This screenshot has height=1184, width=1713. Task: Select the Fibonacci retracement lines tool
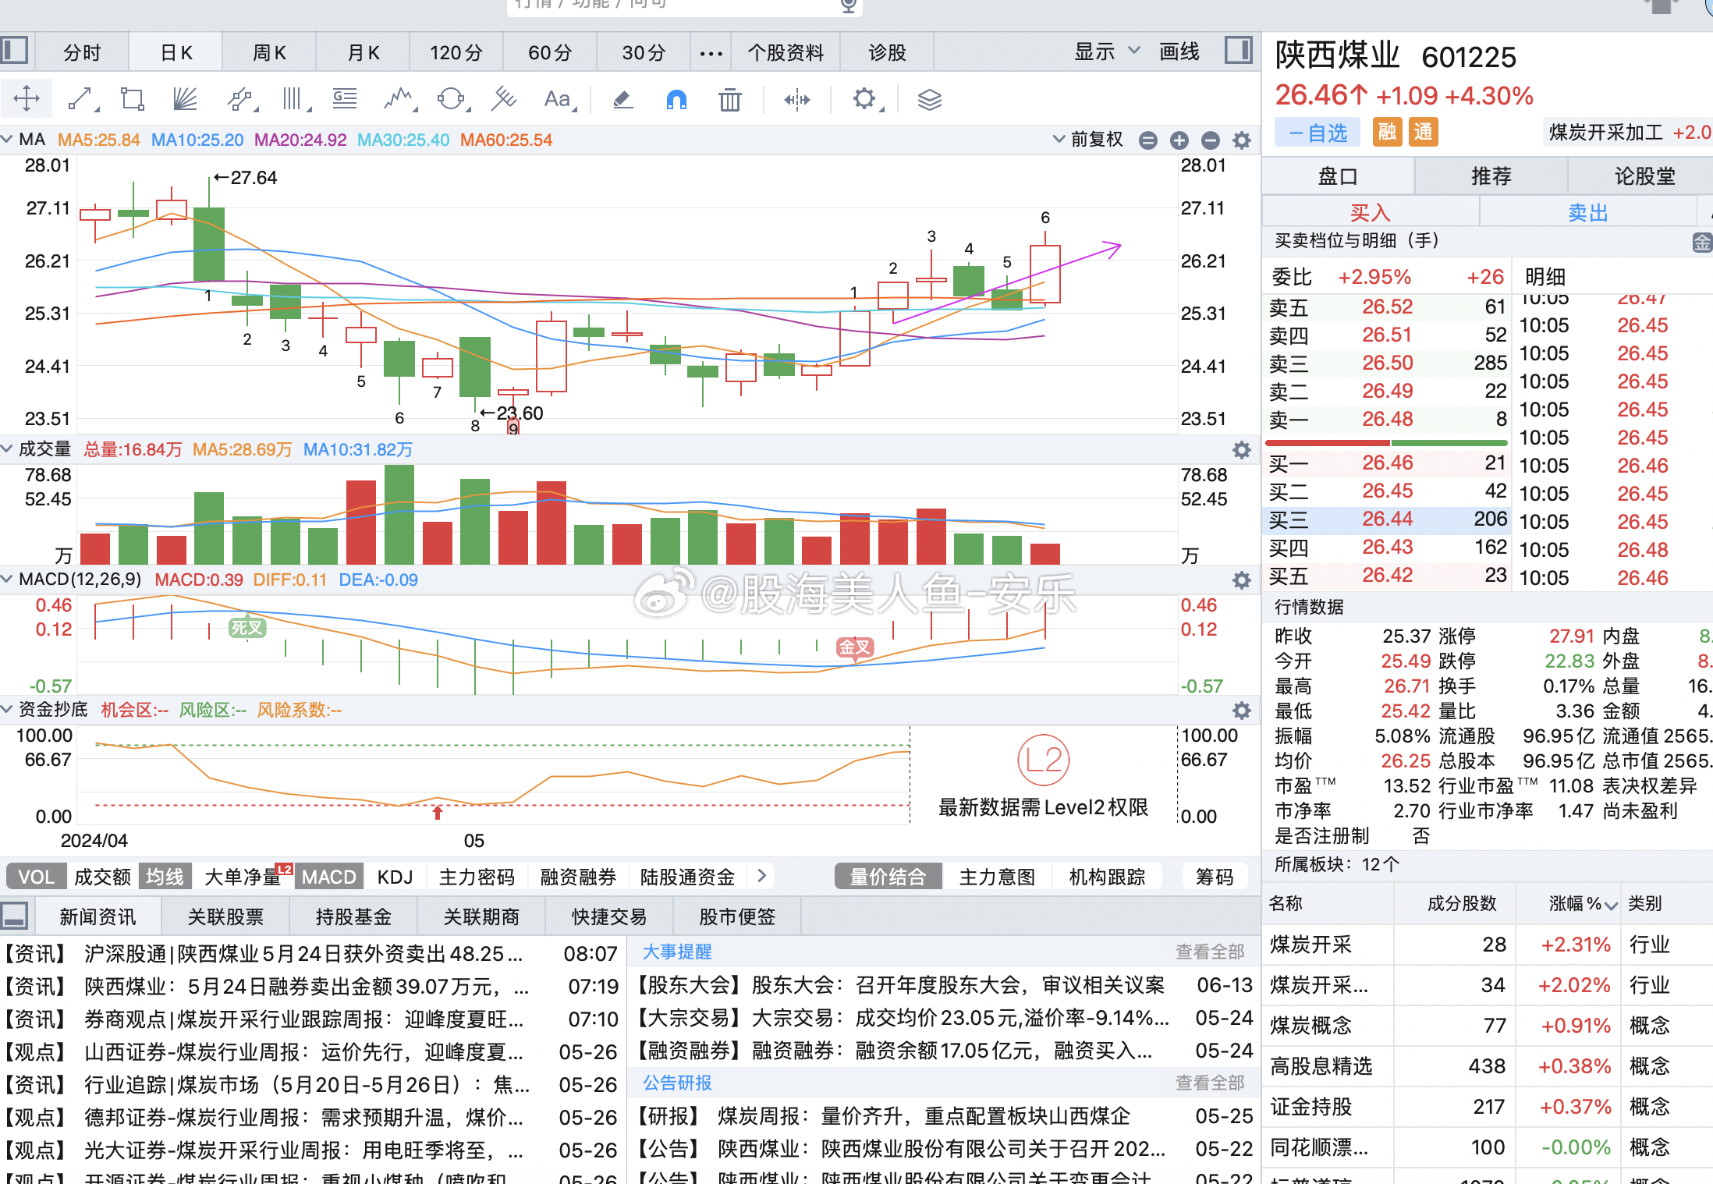click(345, 99)
